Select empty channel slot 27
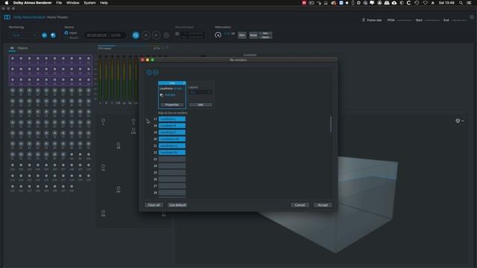Viewport: 477px width, 268px height. tap(172, 185)
